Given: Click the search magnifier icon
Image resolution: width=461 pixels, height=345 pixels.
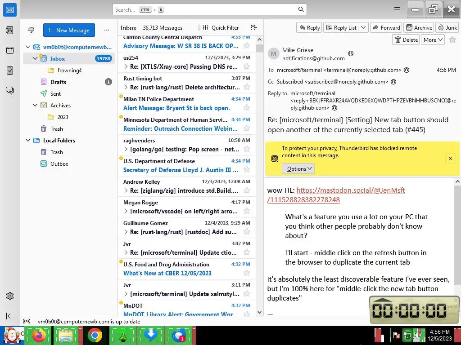Looking at the screenshot, I should (301, 9).
